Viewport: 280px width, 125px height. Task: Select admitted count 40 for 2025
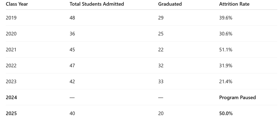pos(72,114)
